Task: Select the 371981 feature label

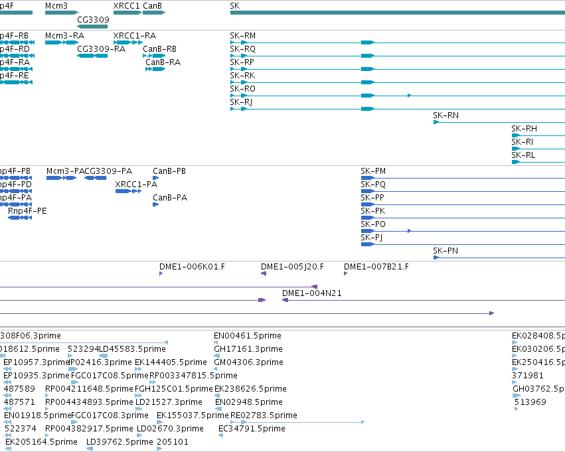Action: pyautogui.click(x=528, y=376)
